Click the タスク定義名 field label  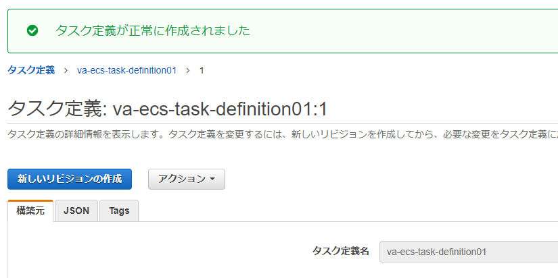click(x=340, y=251)
